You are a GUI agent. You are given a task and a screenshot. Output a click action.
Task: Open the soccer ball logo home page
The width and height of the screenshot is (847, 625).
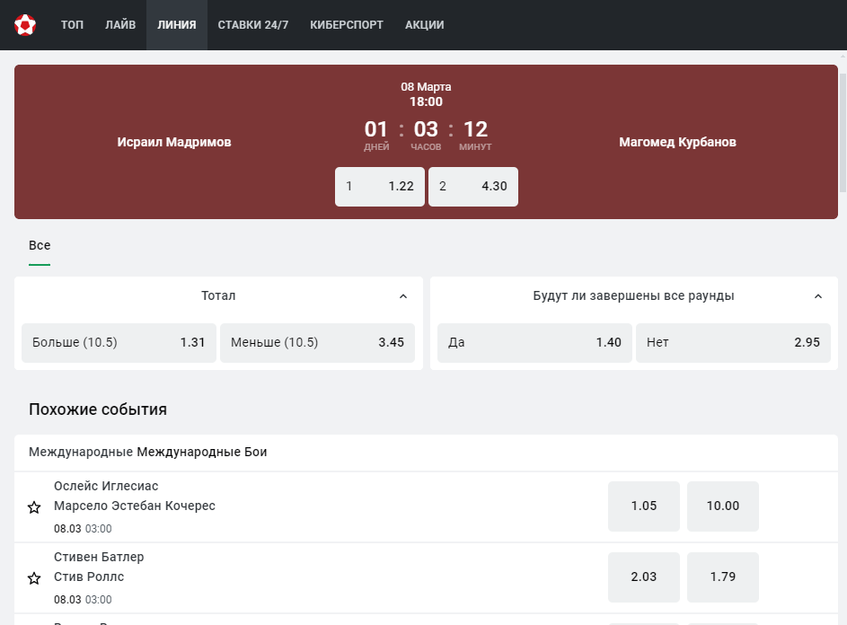coord(25,25)
